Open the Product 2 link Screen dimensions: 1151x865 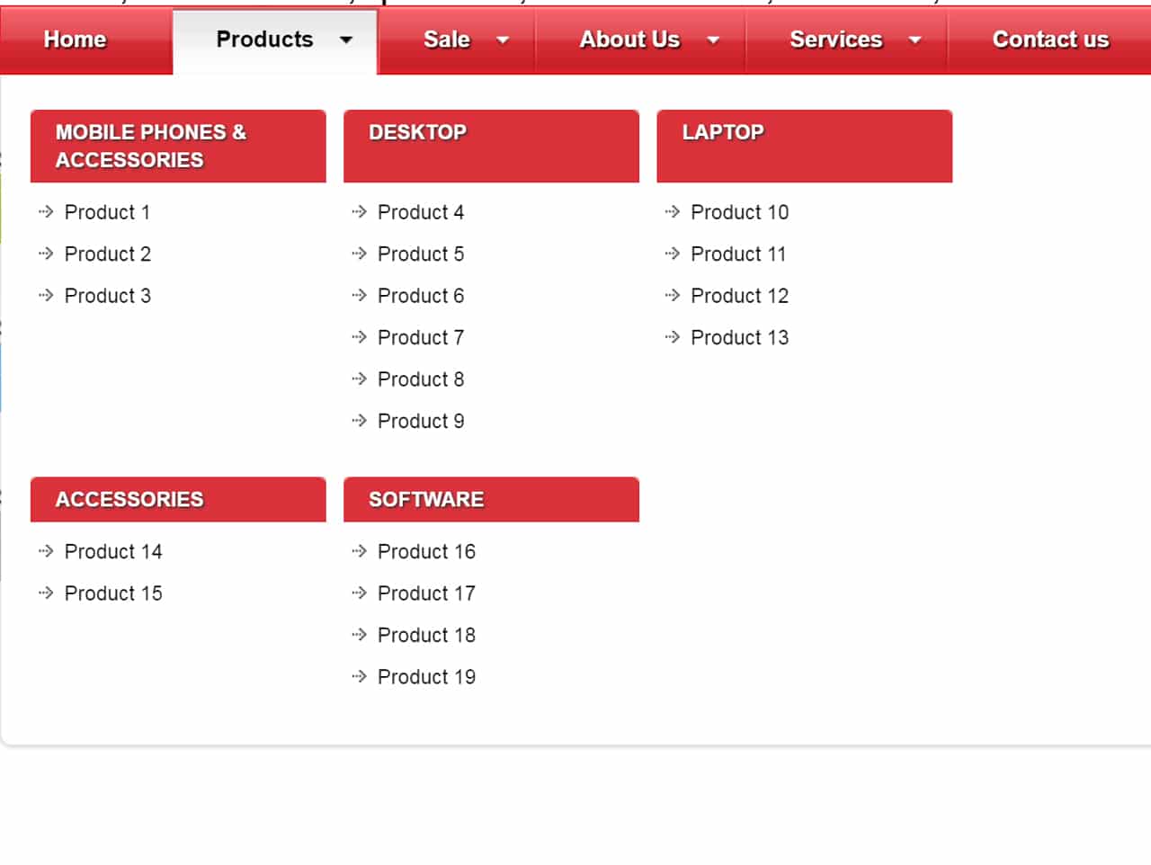(x=108, y=254)
